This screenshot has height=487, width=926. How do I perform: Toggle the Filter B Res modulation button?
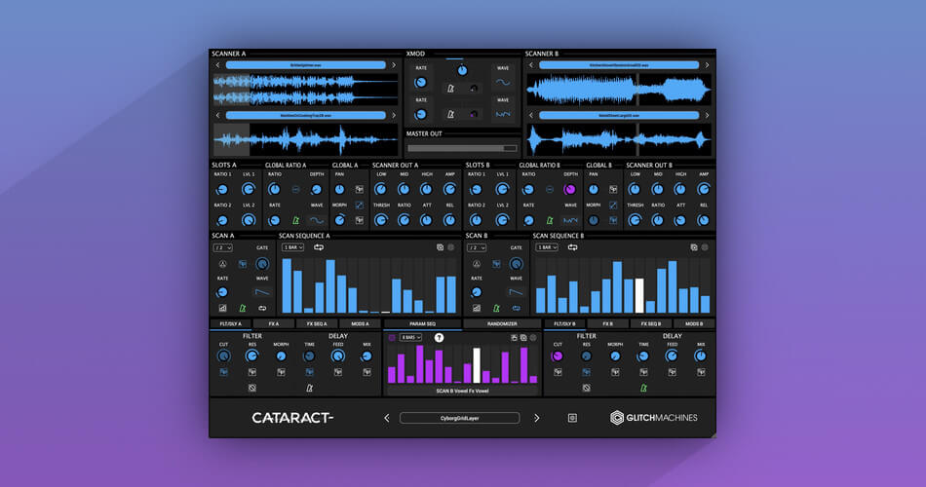click(587, 372)
